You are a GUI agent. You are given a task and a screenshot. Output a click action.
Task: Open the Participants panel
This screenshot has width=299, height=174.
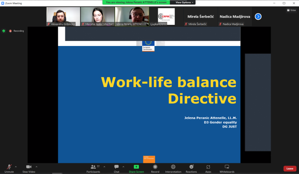93,167
